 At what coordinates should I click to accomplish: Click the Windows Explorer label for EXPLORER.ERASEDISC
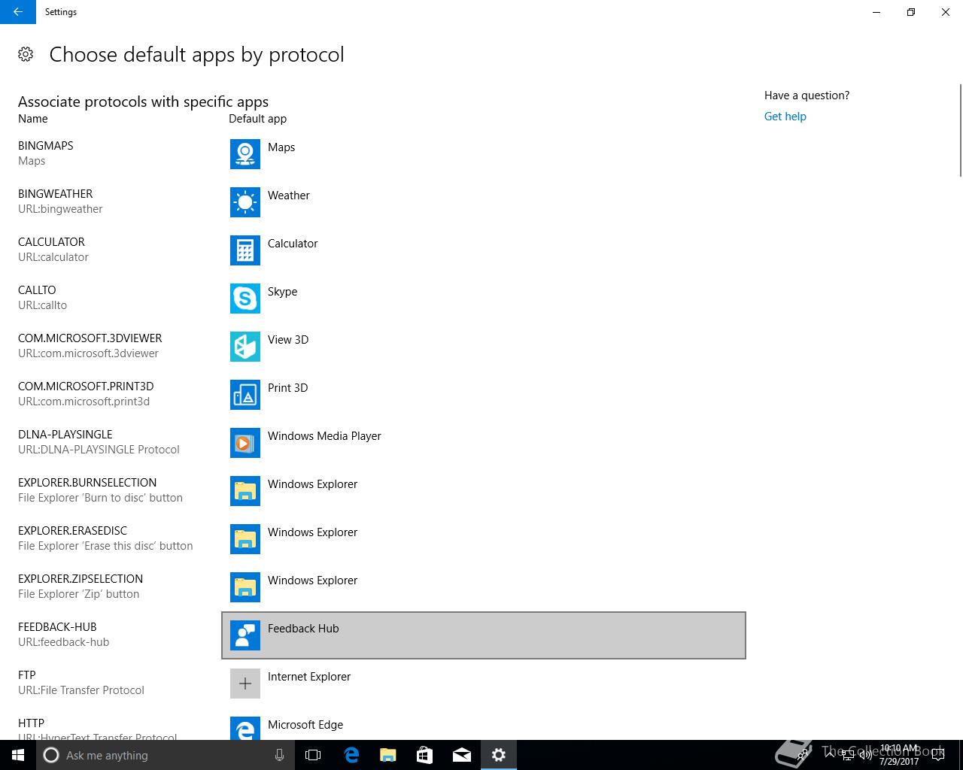coord(312,532)
